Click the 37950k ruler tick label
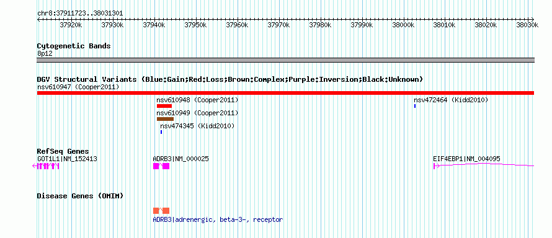 pyautogui.click(x=195, y=25)
